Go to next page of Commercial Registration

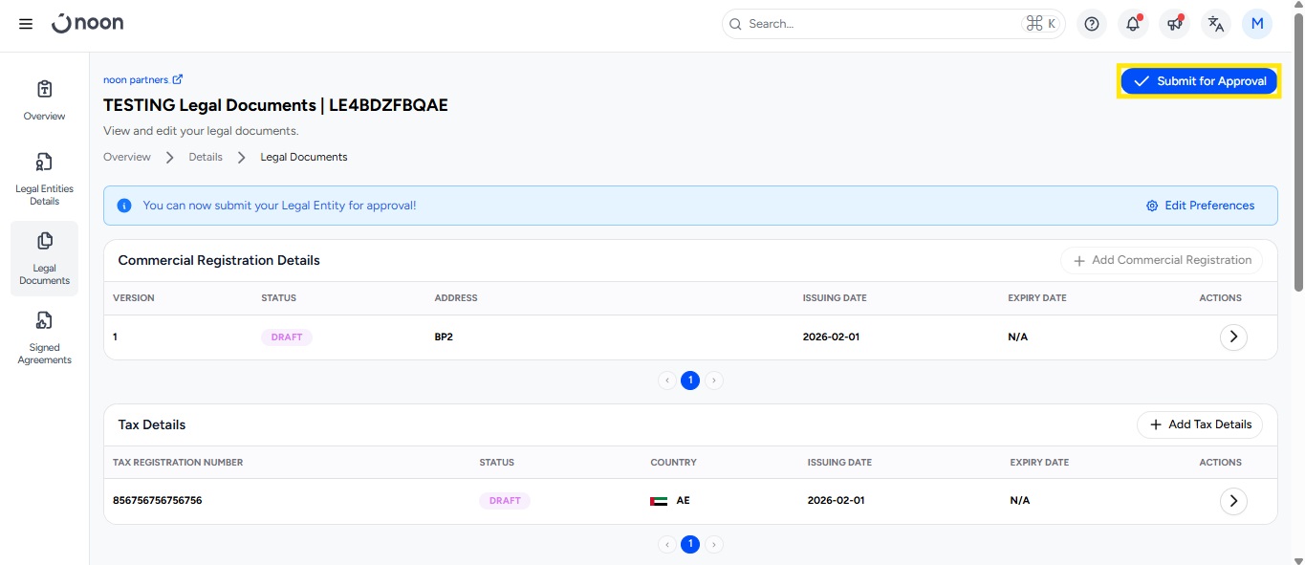click(715, 380)
